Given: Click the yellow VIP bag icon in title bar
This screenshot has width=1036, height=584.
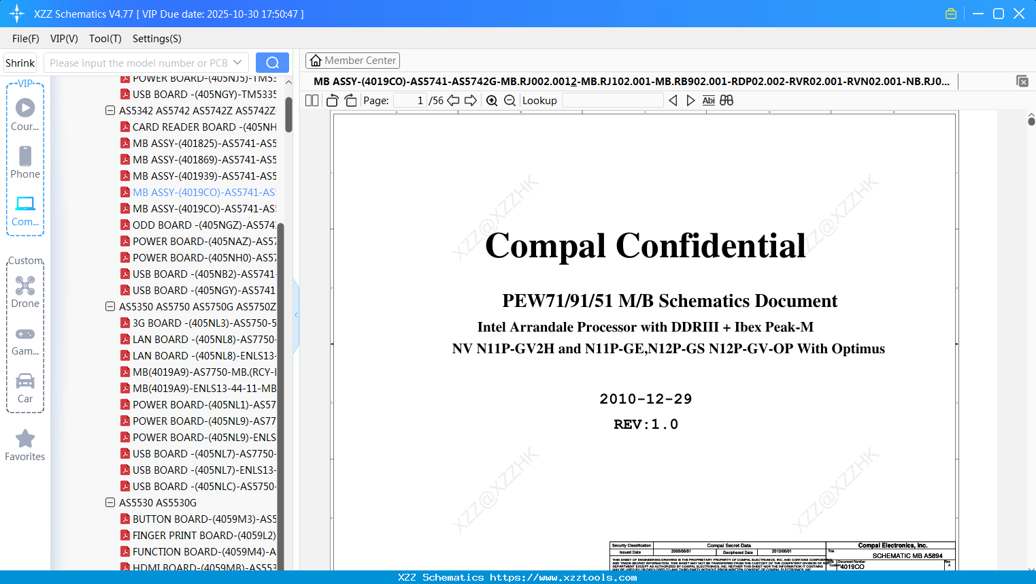Looking at the screenshot, I should [x=951, y=14].
